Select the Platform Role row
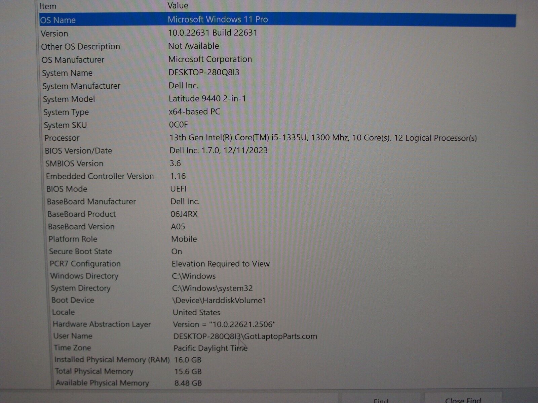Image resolution: width=538 pixels, height=403 pixels. [x=73, y=239]
